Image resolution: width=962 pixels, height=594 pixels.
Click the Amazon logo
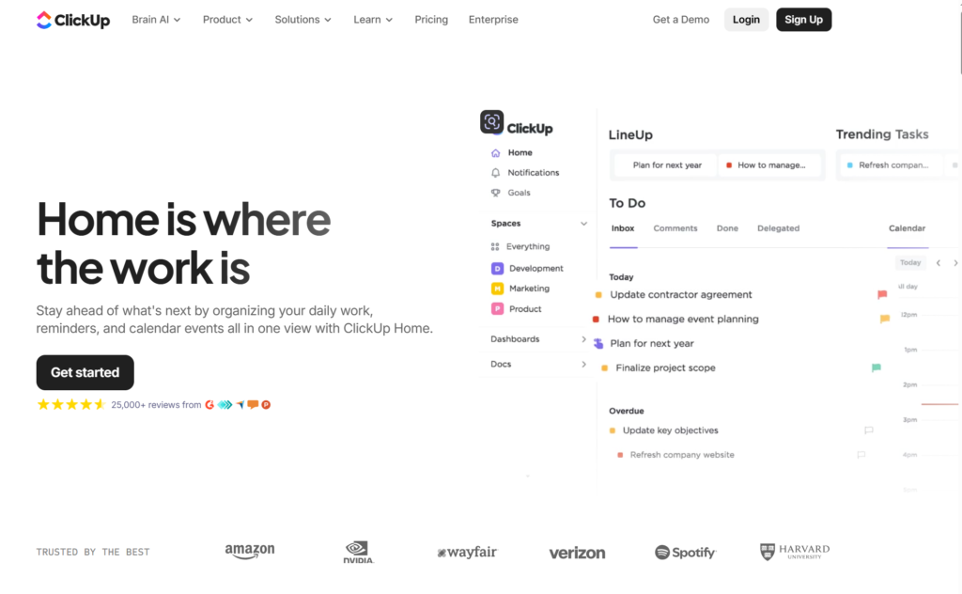point(250,552)
